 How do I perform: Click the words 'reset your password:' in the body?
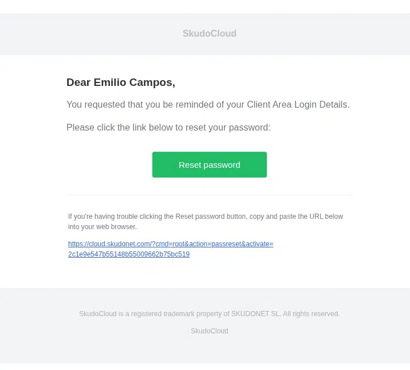pyautogui.click(x=228, y=127)
